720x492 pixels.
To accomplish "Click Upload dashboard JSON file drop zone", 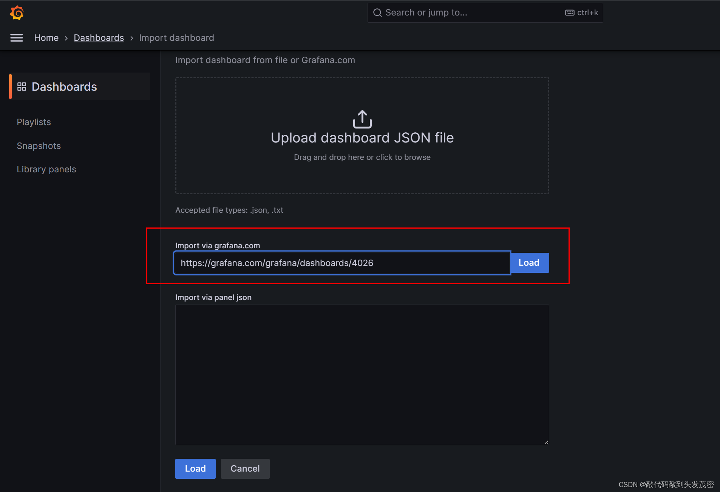I will (x=362, y=136).
